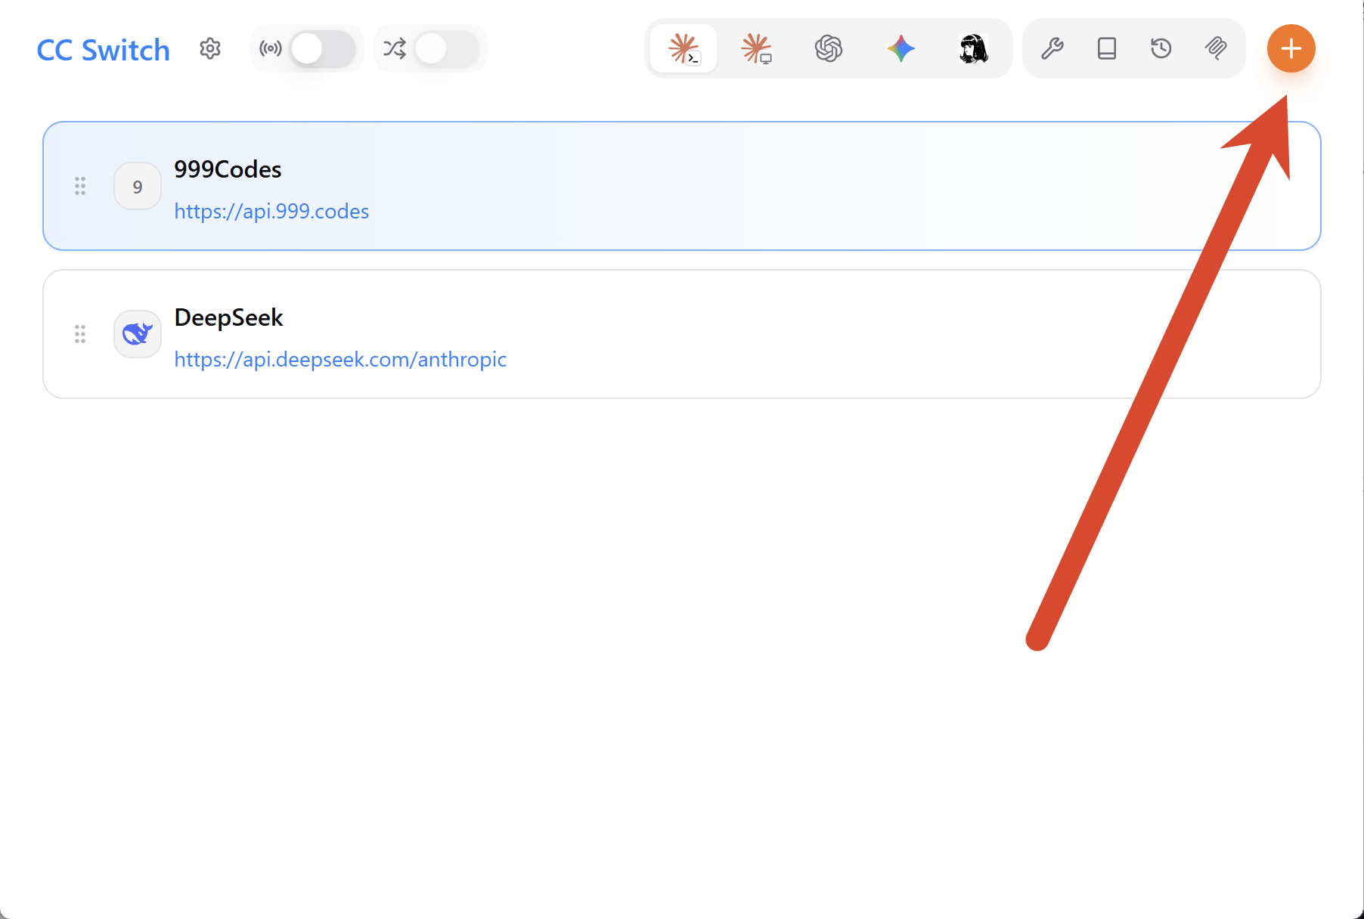1364x919 pixels.
Task: Click the CC Switch title
Action: pyautogui.click(x=104, y=51)
